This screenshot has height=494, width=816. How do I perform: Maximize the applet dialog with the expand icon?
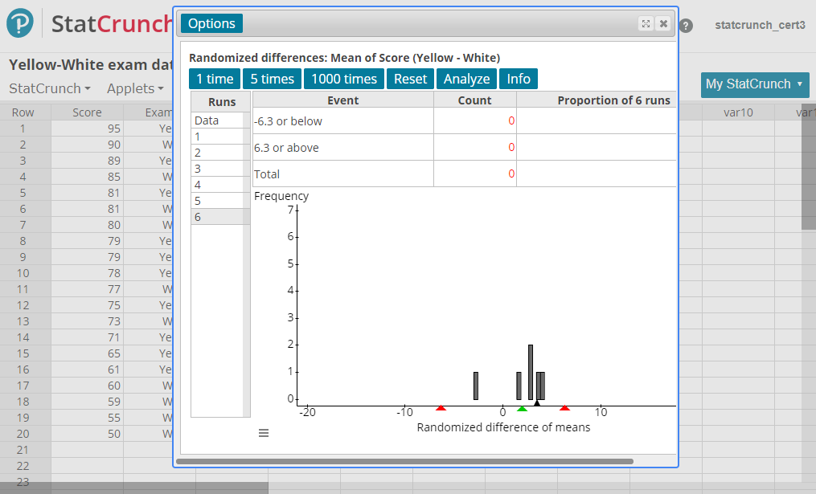click(x=646, y=24)
